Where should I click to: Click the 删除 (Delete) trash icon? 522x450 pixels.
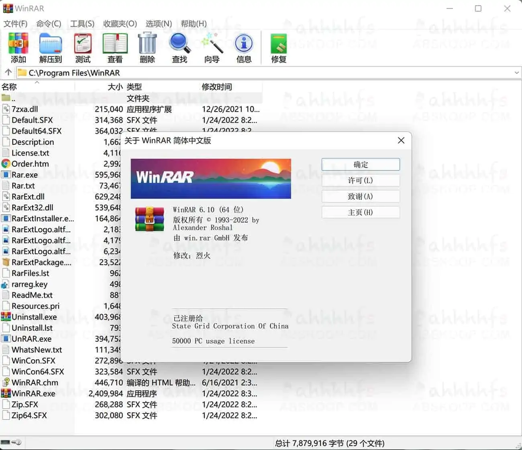[147, 43]
